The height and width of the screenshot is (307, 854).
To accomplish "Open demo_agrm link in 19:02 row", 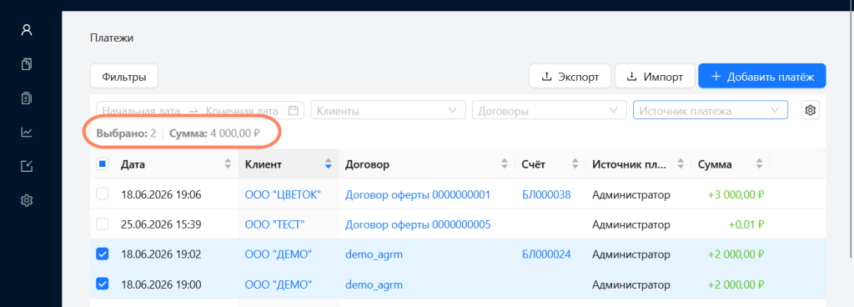I will (x=374, y=254).
